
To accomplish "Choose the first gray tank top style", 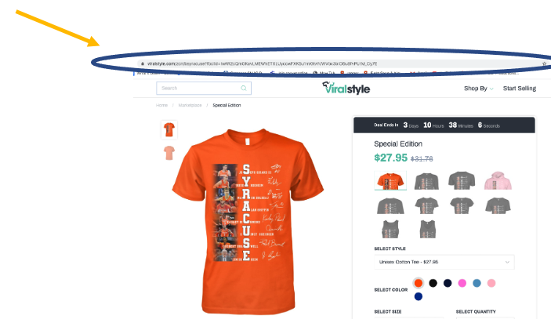I will (x=390, y=229).
